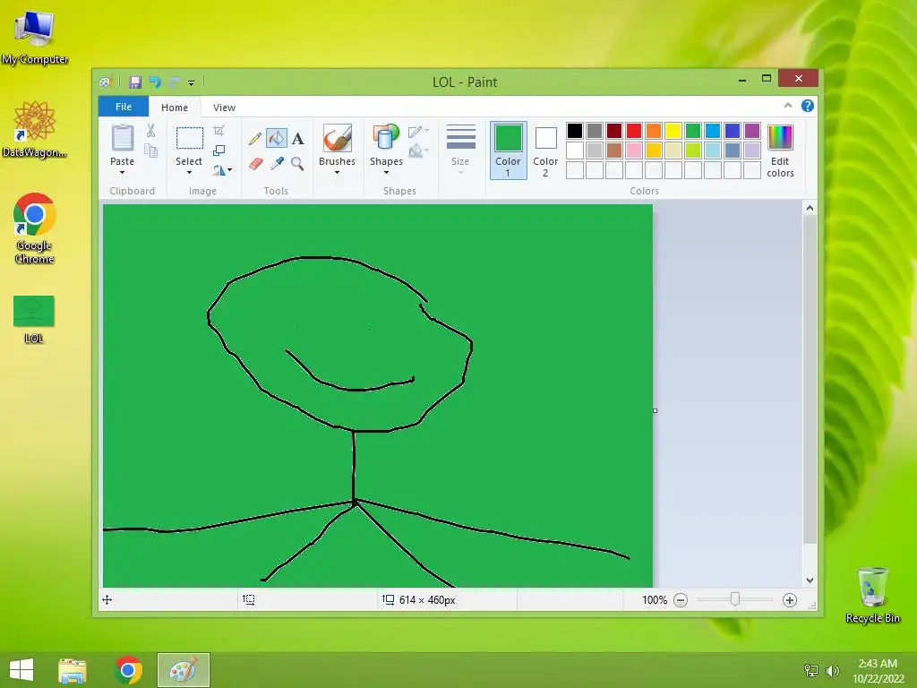Click the Undo arrow in title bar
917x688 pixels.
point(155,82)
